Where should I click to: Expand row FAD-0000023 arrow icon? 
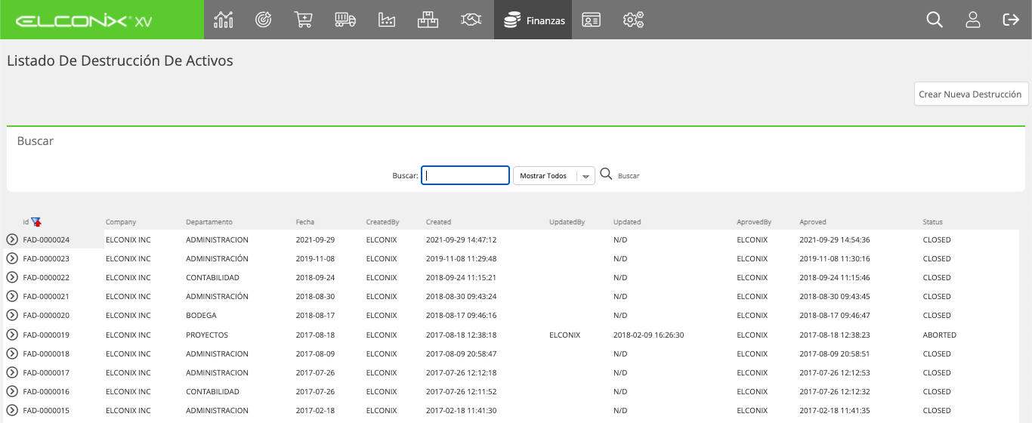(12, 258)
